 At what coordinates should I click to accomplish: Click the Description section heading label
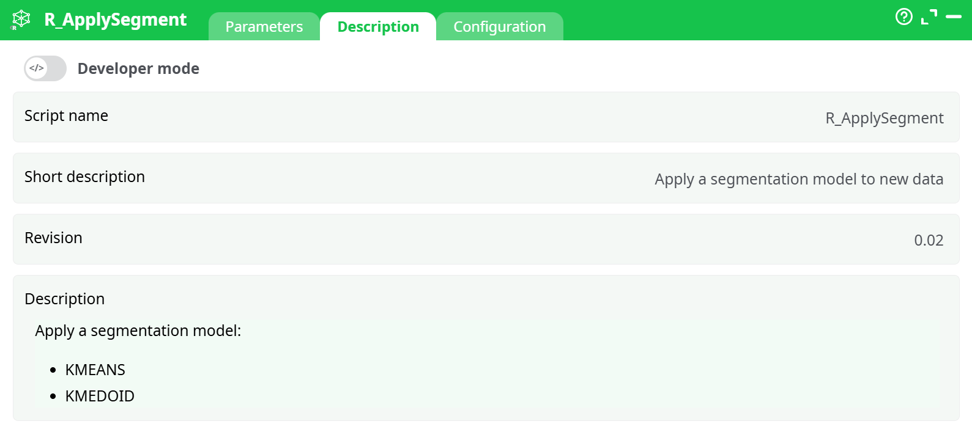(64, 299)
